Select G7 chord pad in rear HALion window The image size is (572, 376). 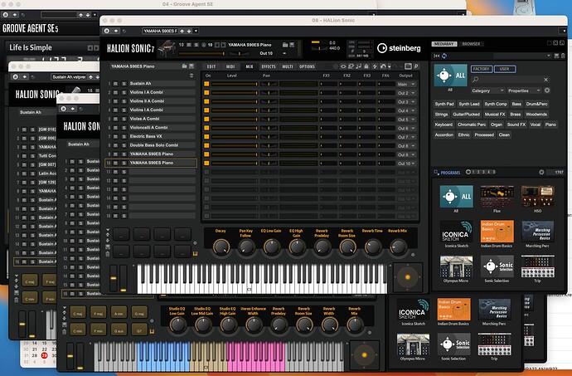click(139, 330)
